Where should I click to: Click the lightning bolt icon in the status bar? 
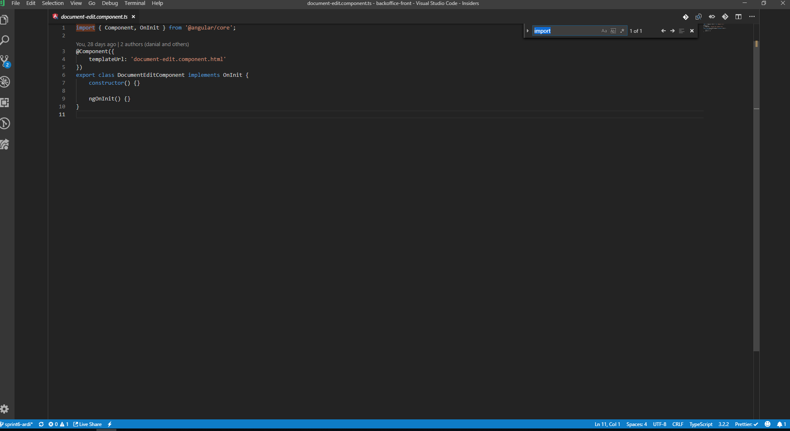point(109,424)
